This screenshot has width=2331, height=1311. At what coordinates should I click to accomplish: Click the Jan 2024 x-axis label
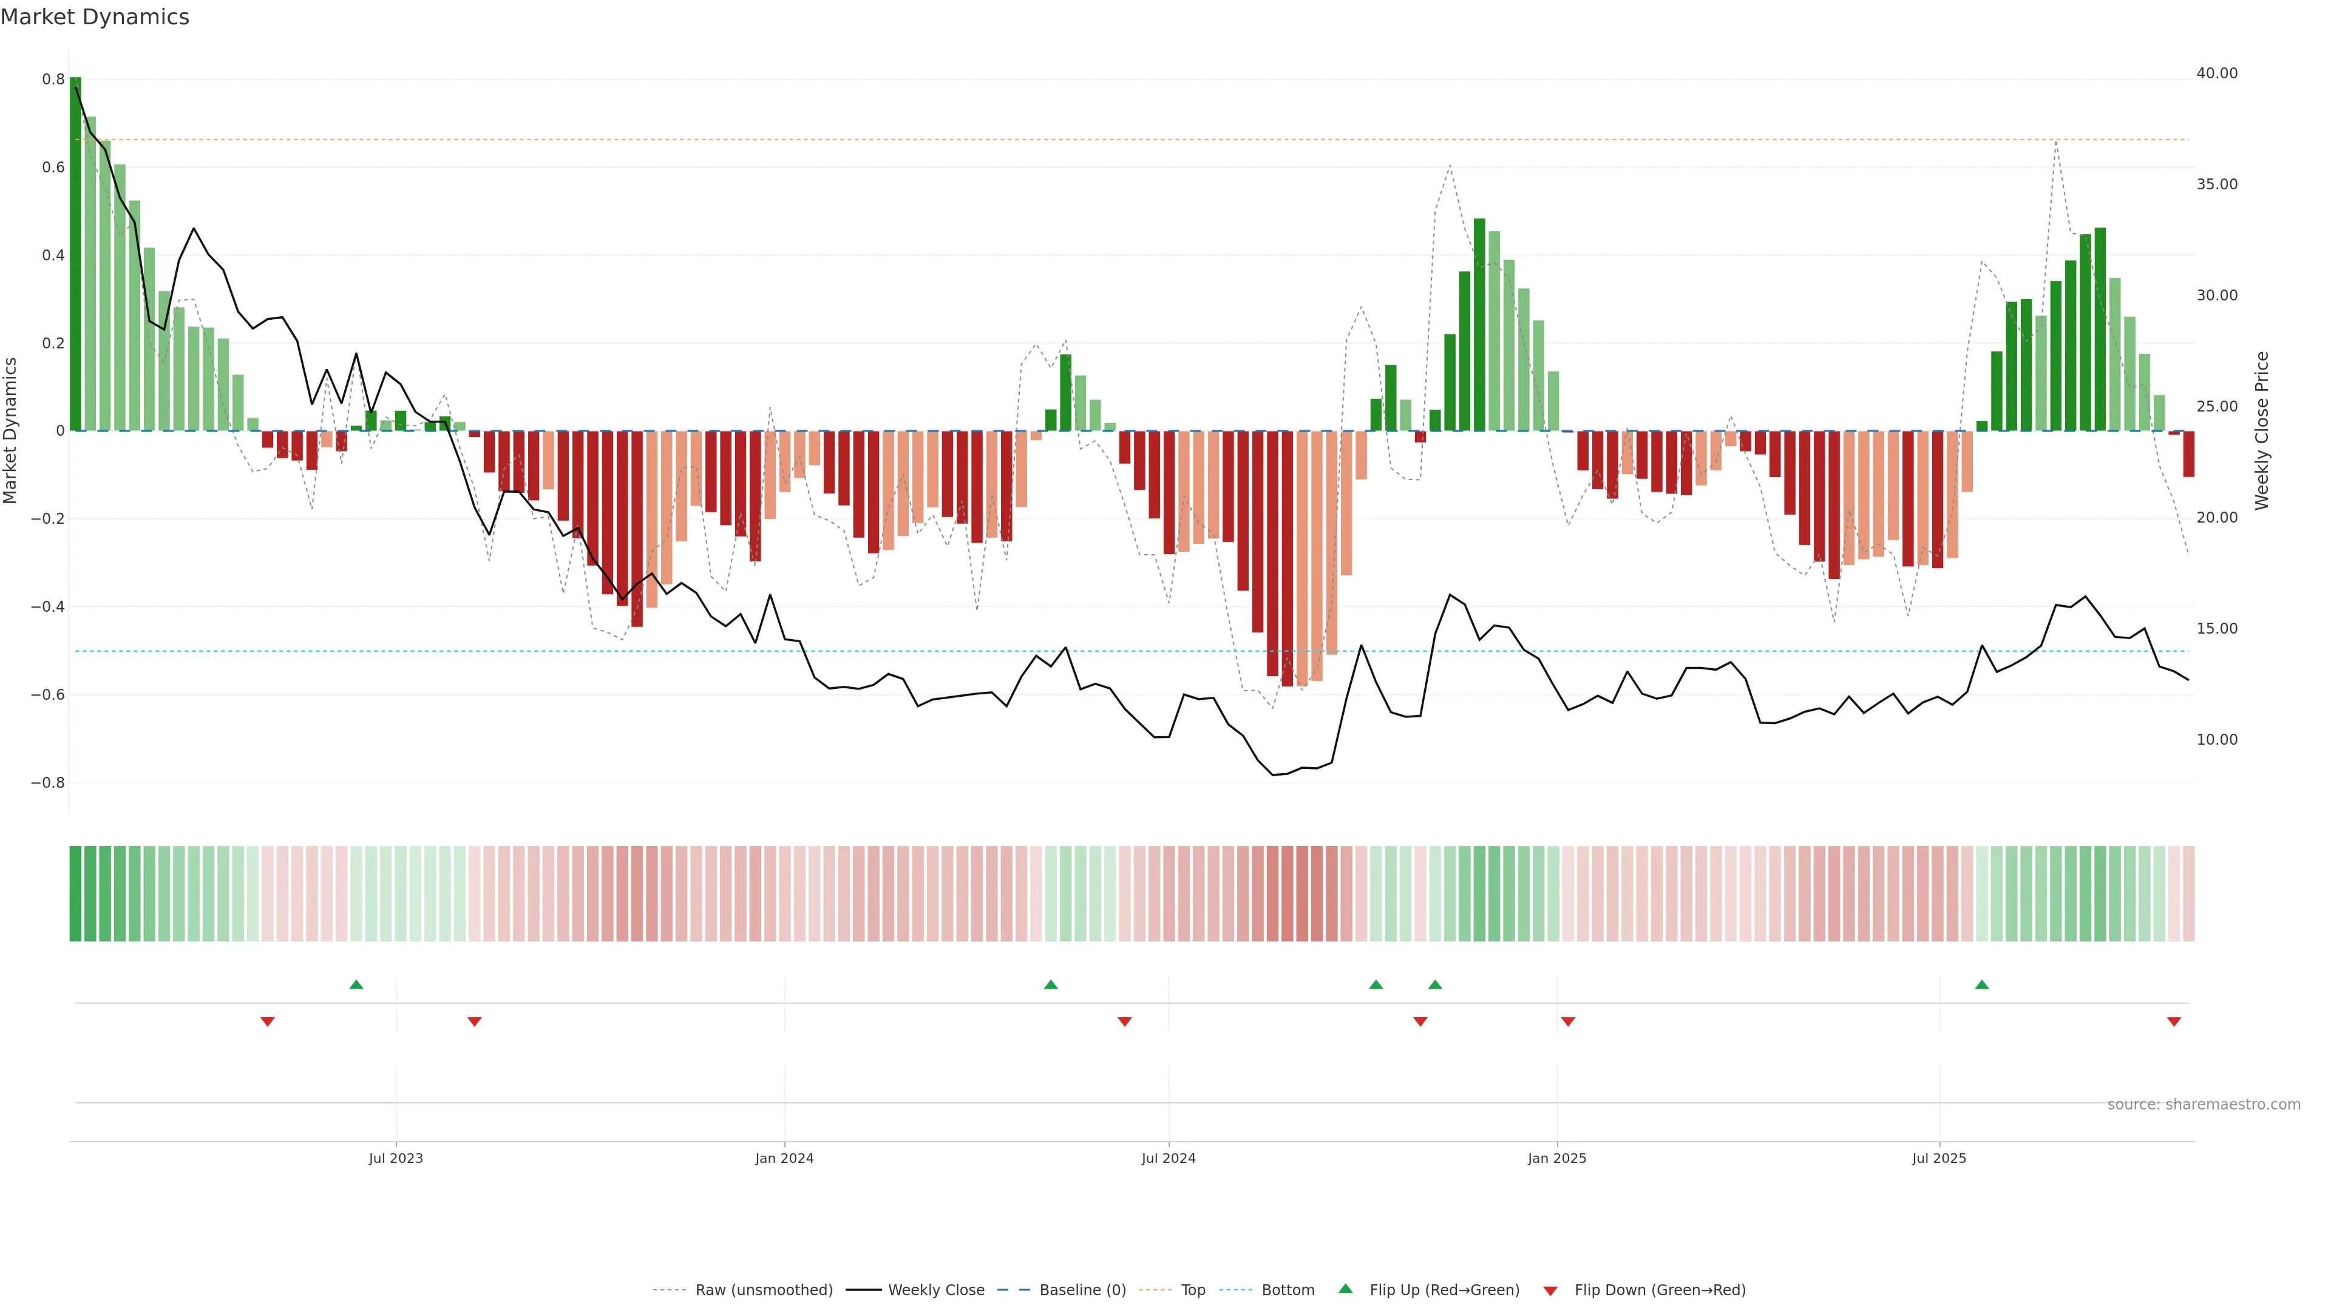click(784, 1158)
